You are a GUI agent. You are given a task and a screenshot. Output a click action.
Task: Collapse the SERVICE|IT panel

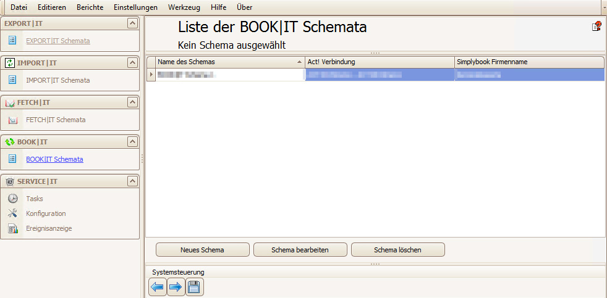click(132, 181)
